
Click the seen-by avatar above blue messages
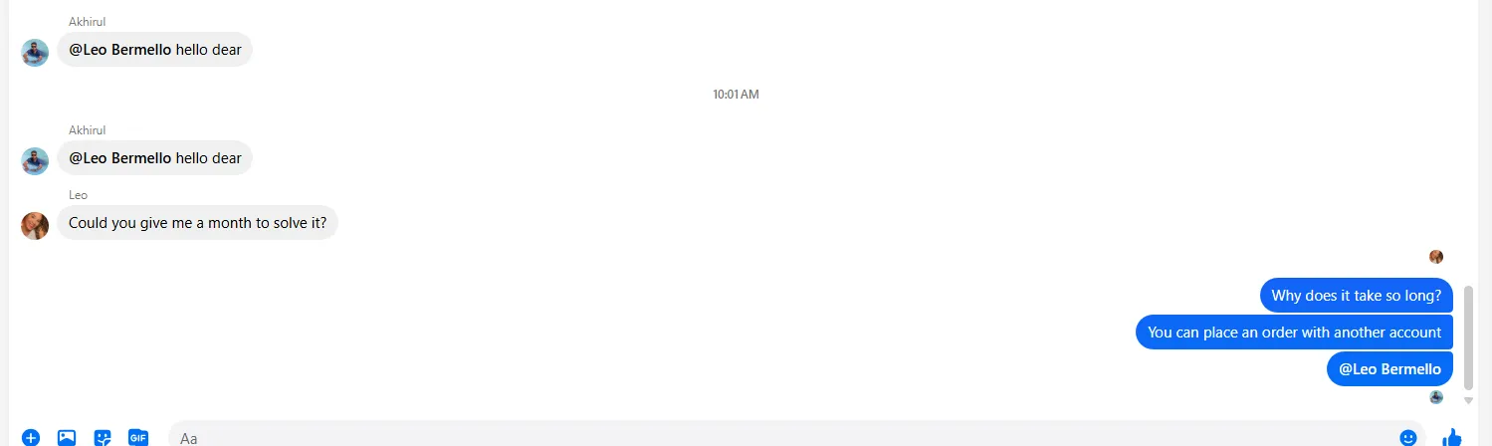tap(1436, 257)
